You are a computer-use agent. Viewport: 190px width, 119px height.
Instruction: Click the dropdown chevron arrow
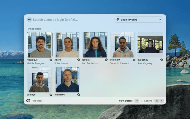click(x=160, y=20)
